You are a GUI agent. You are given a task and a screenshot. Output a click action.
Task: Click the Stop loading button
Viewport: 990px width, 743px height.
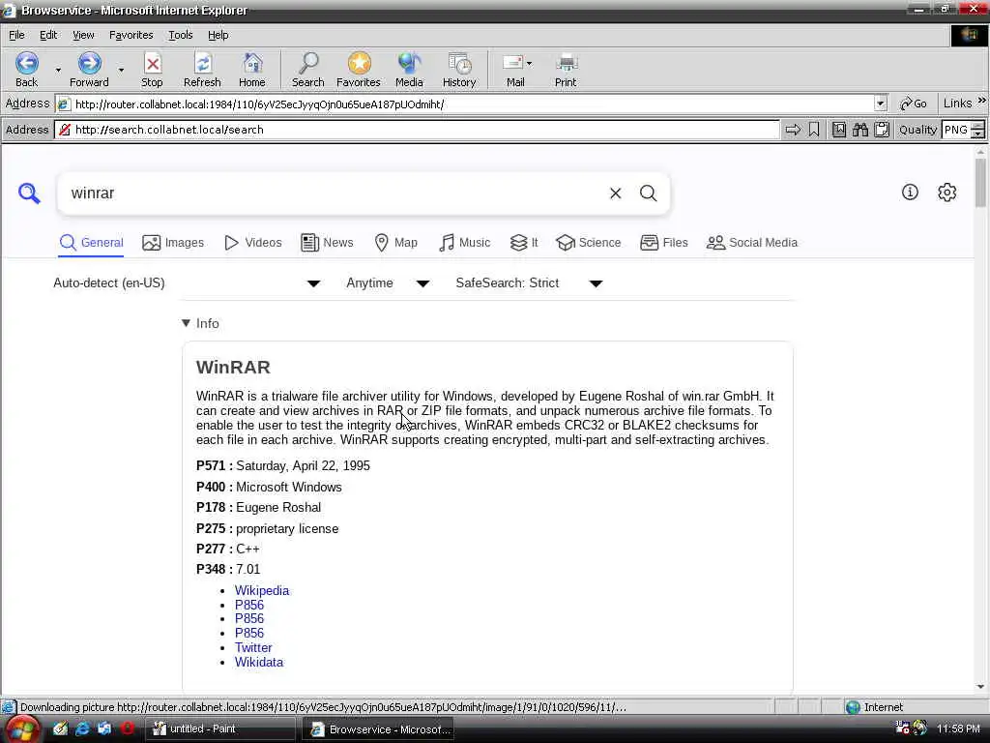pyautogui.click(x=152, y=70)
